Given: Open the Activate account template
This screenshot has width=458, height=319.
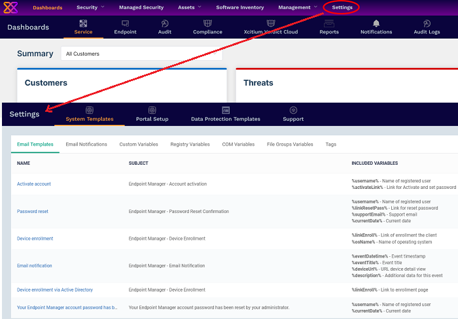Looking at the screenshot, I should (34, 184).
